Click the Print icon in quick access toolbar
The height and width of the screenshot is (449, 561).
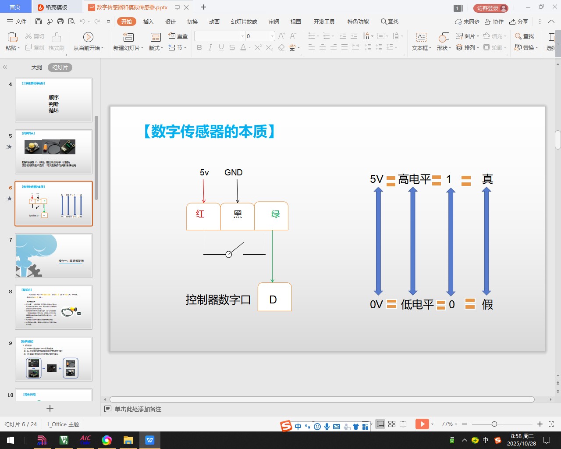(x=60, y=21)
